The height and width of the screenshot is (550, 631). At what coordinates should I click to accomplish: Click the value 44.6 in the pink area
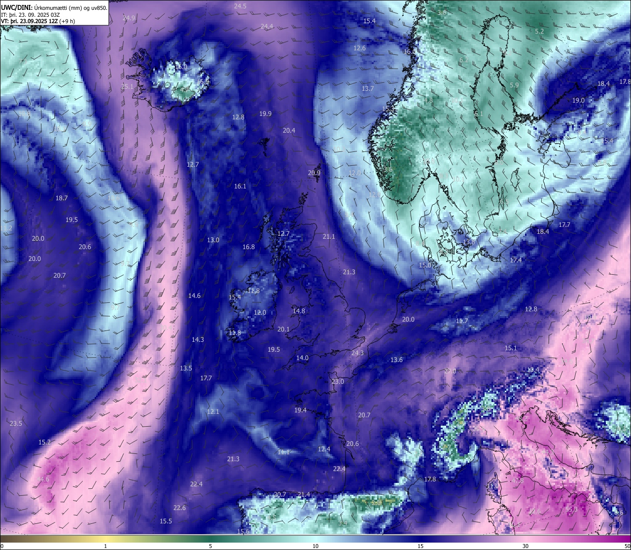coord(42,479)
